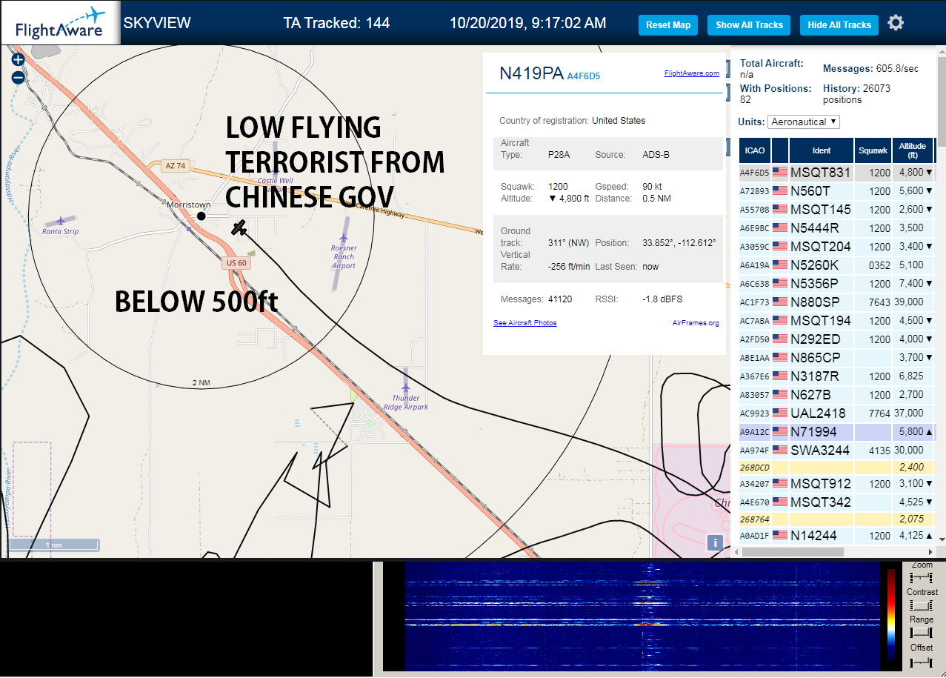Open the AirFrames.org link
This screenshot has width=946, height=678.
[696, 323]
